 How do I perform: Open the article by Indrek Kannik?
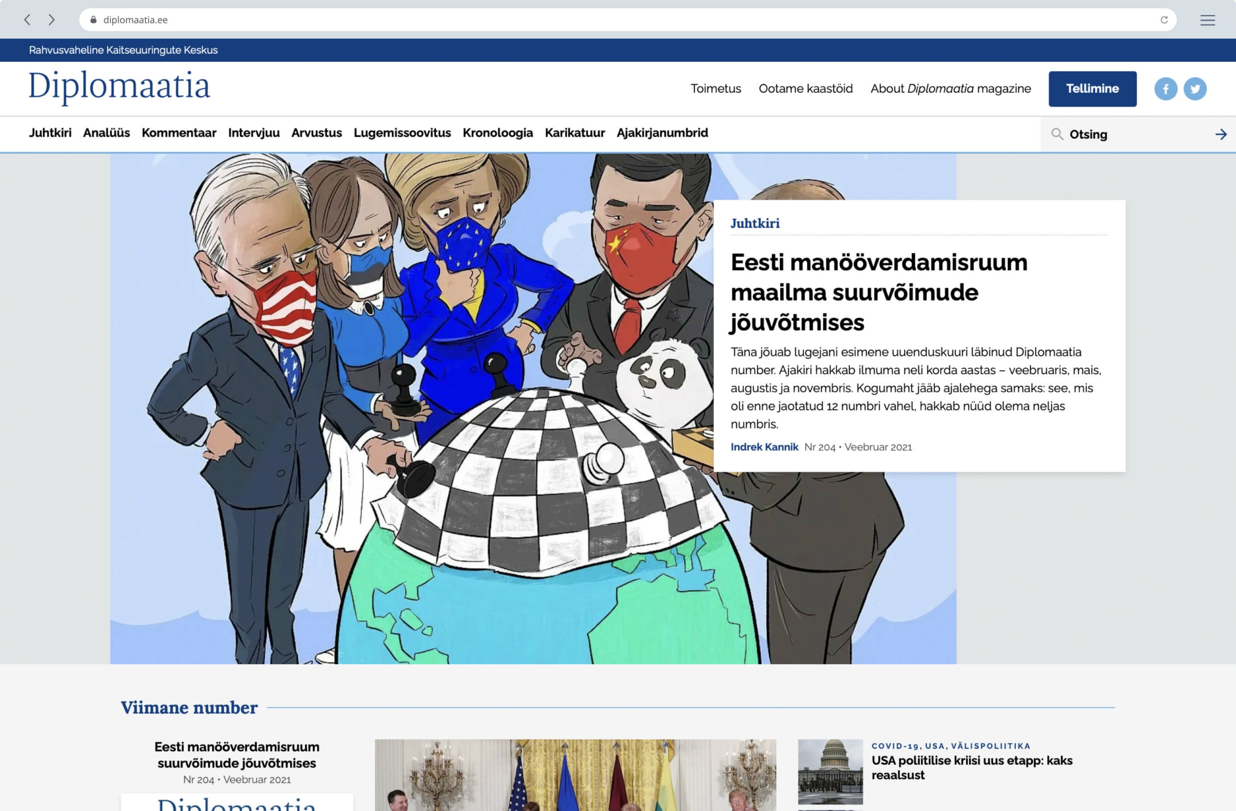(765, 447)
